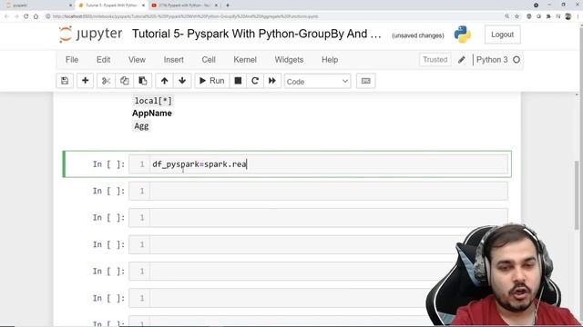Open the cell type Code dropdown
Screen dimensions: 583x327
tap(317, 81)
